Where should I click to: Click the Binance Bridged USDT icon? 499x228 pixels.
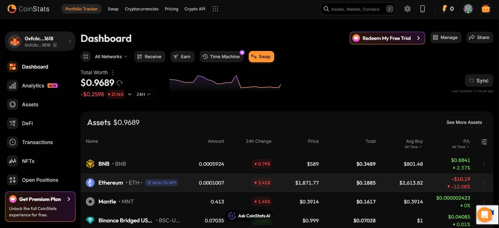(90, 220)
